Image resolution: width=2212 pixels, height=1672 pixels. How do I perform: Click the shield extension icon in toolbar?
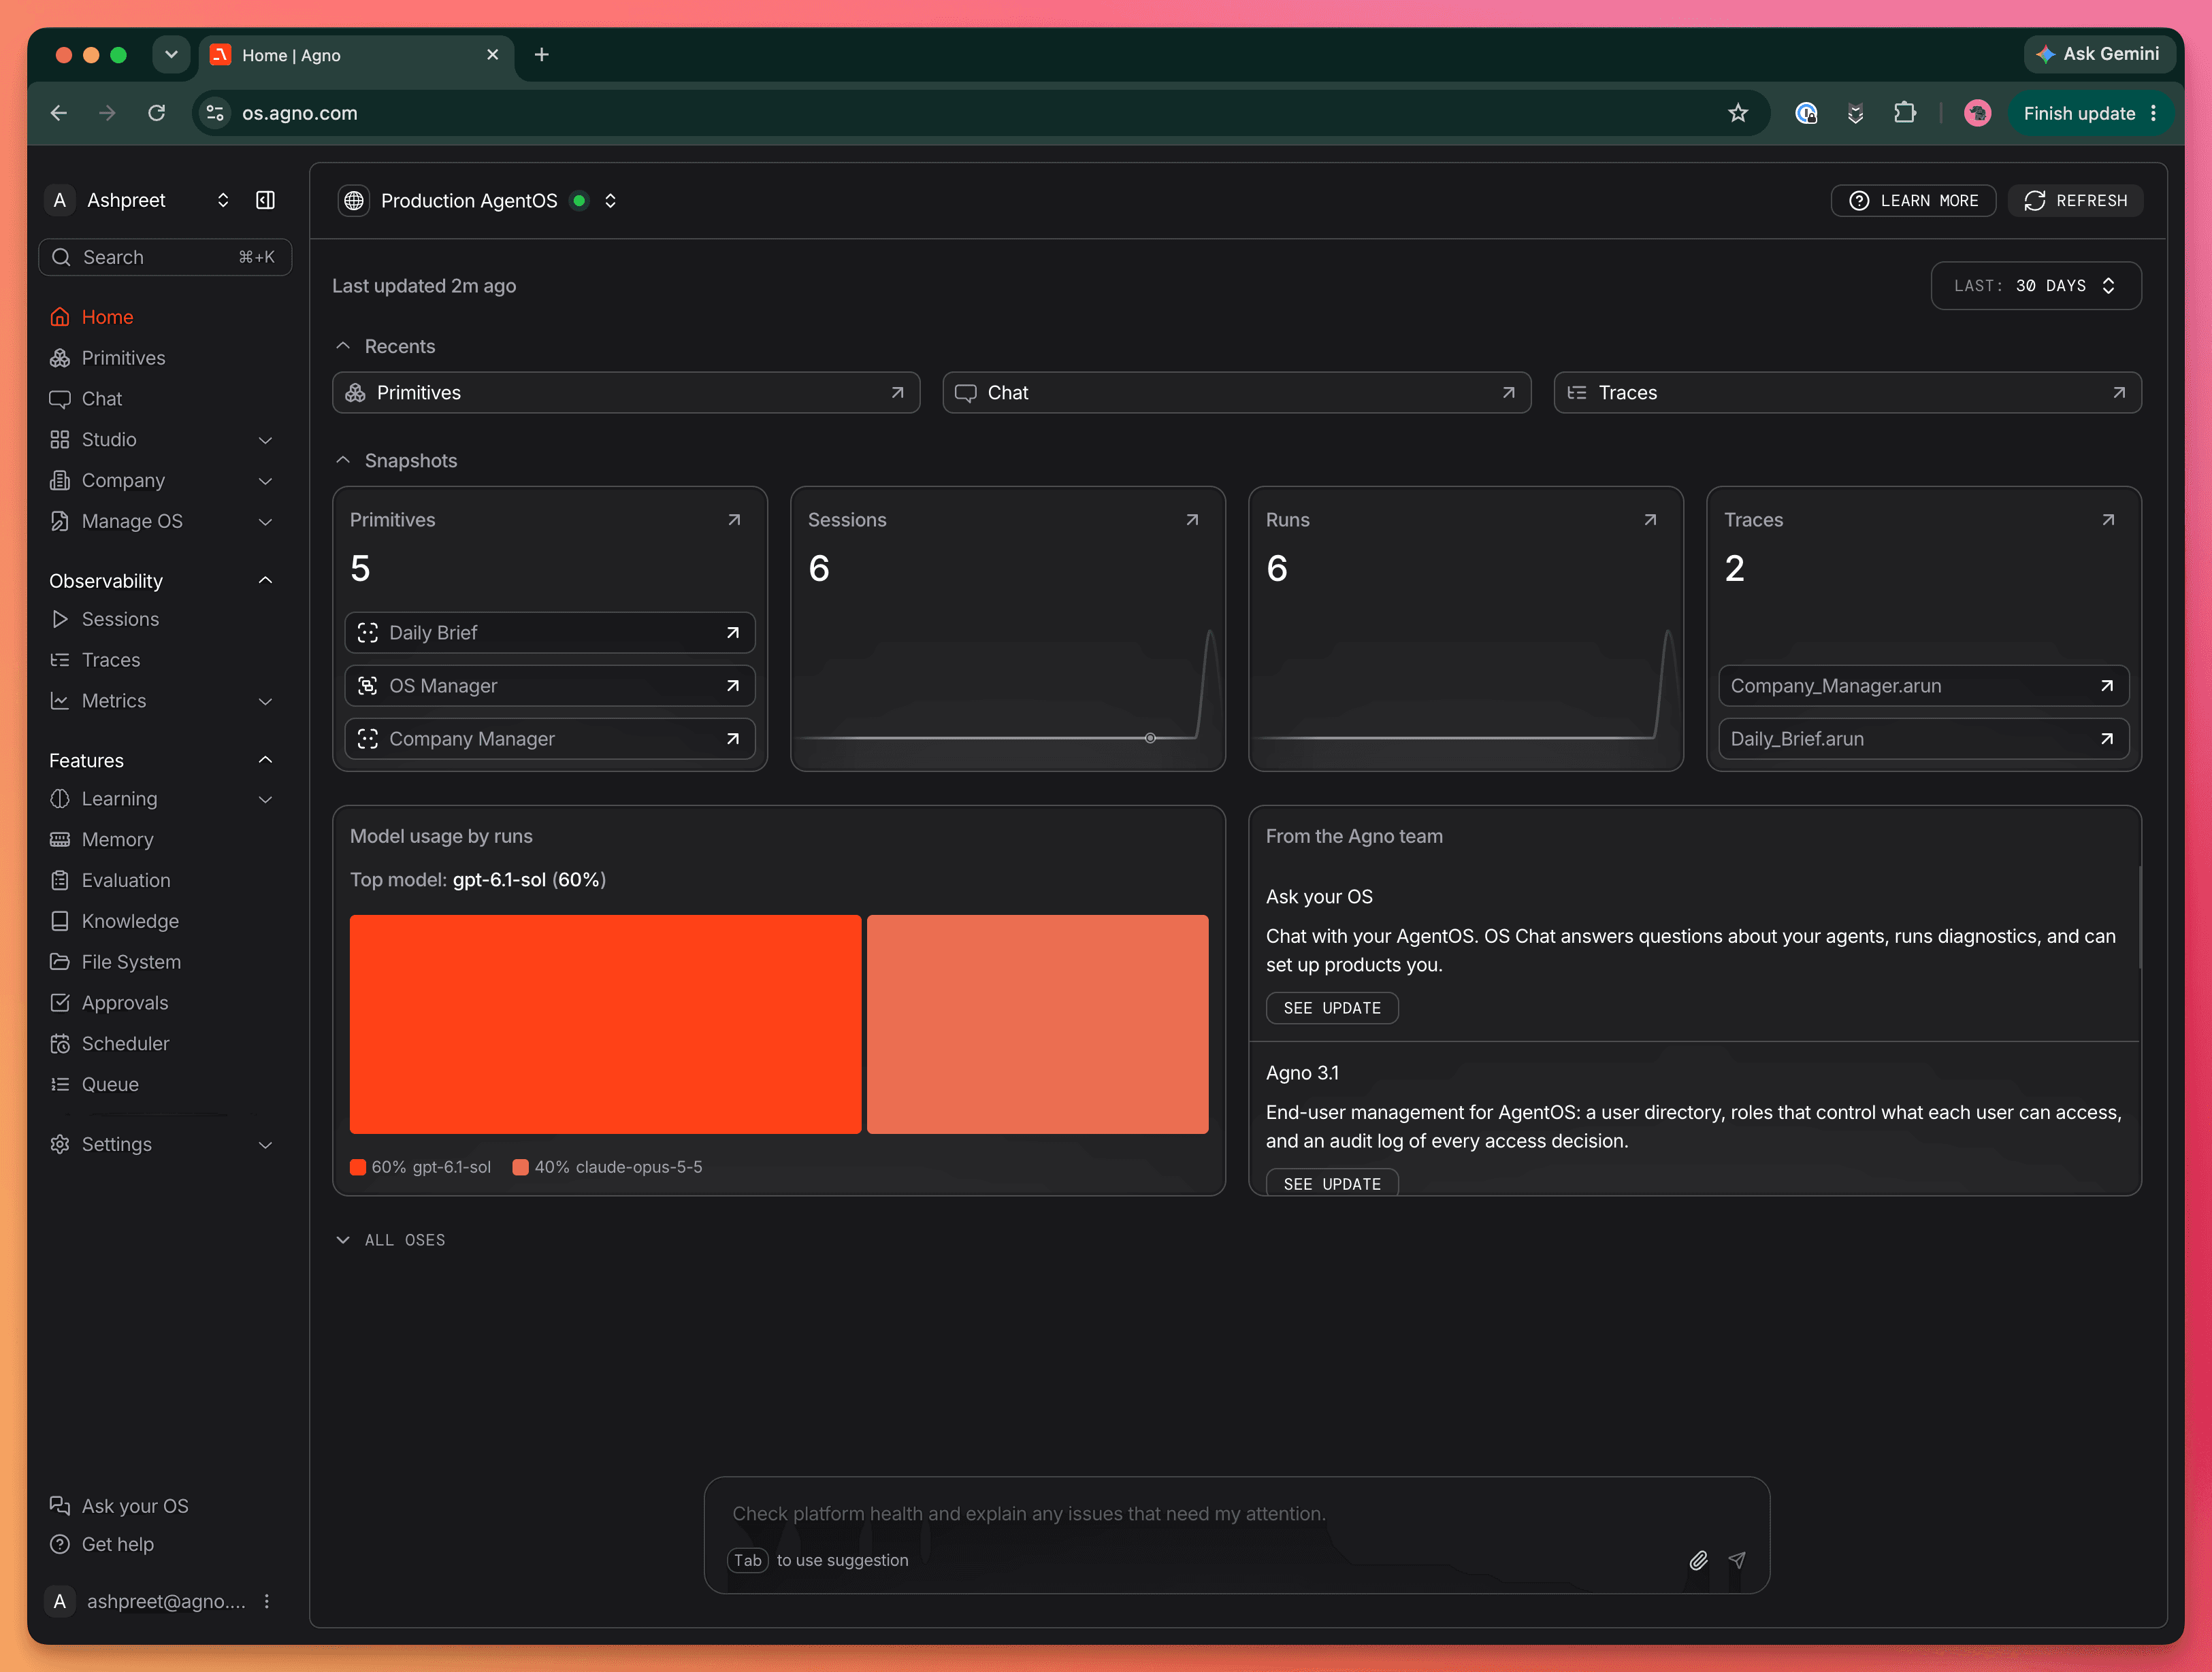tap(1855, 113)
